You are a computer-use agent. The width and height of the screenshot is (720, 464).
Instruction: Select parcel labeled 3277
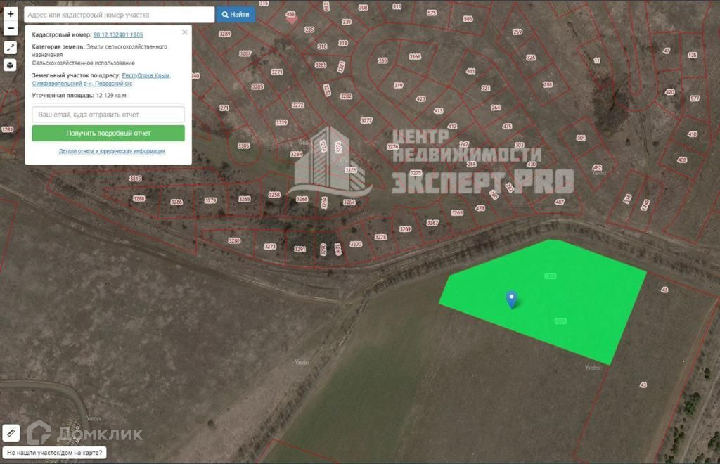click(x=366, y=120)
